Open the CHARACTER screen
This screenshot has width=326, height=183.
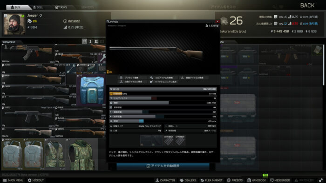coord(165,180)
